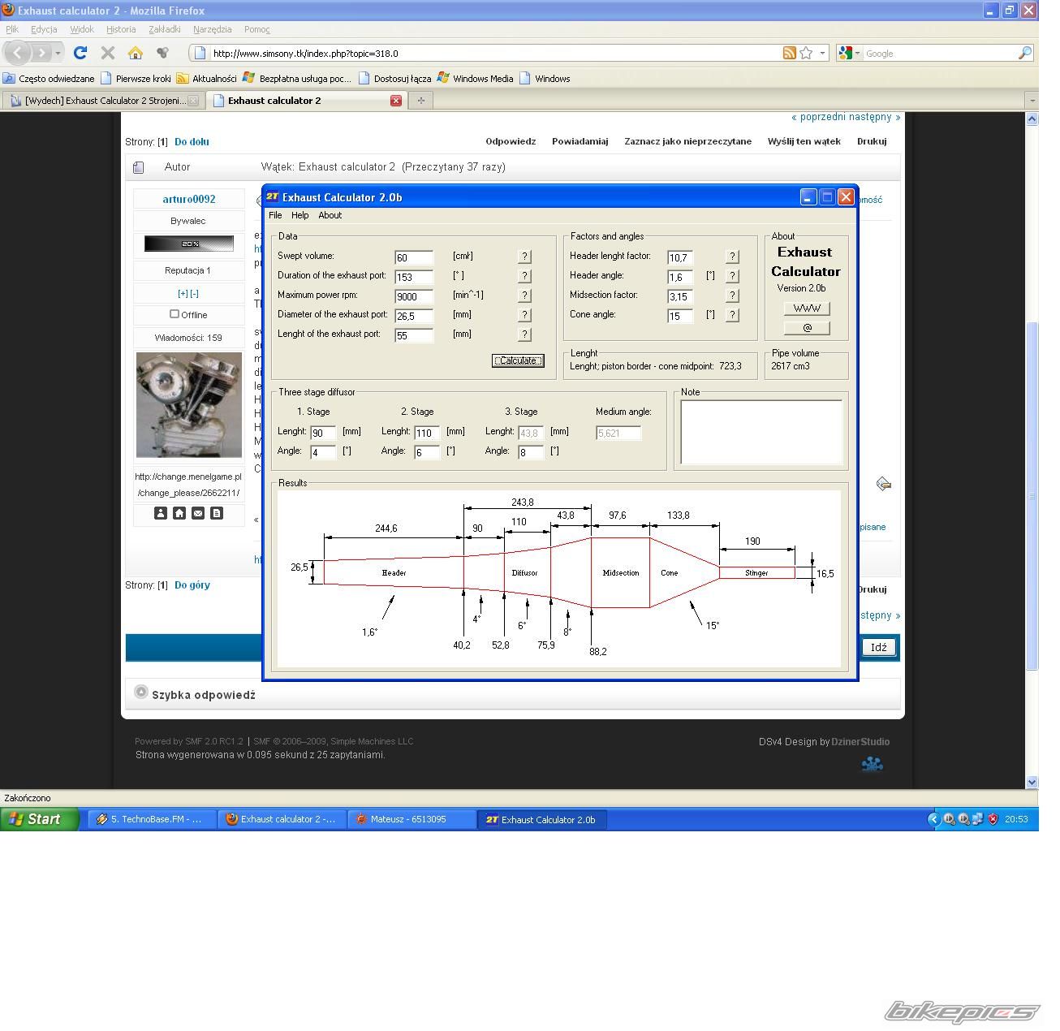
Task: Click the reputation progress bar showing 20%
Action: (x=188, y=244)
